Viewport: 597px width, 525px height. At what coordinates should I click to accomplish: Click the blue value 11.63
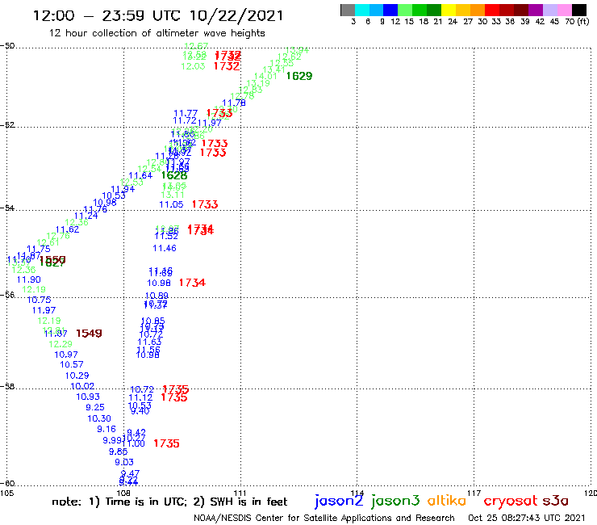point(149,342)
